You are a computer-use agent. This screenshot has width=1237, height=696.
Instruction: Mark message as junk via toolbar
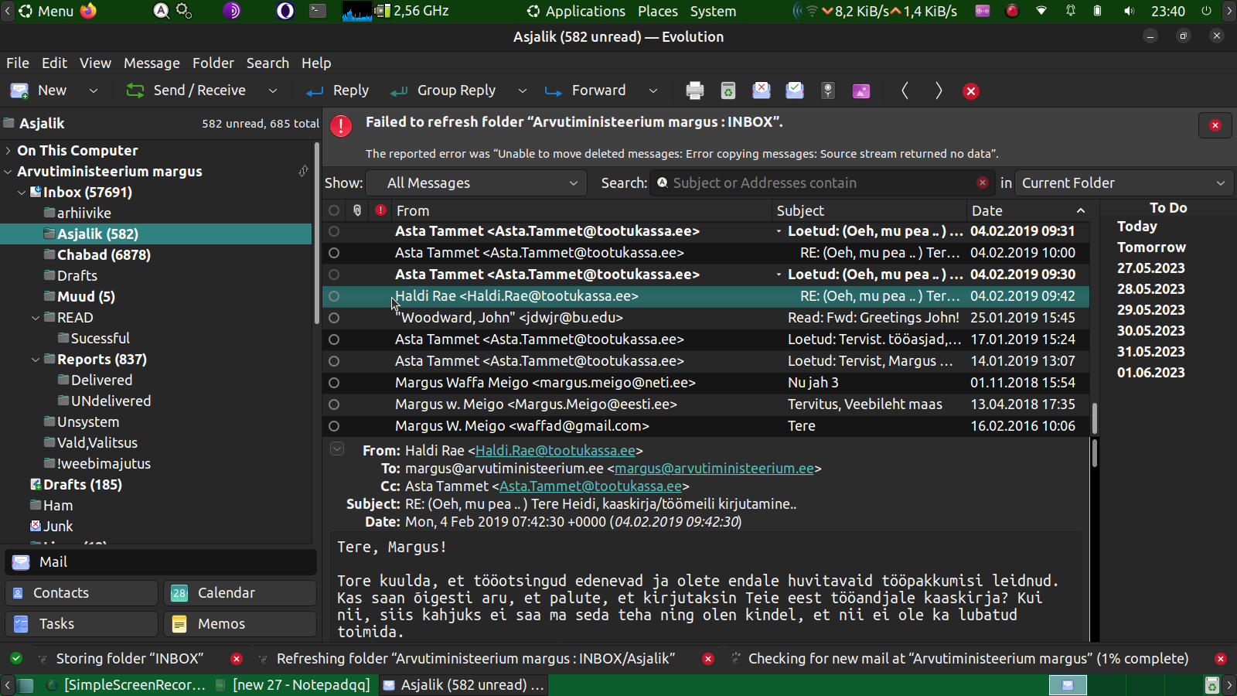click(x=761, y=90)
